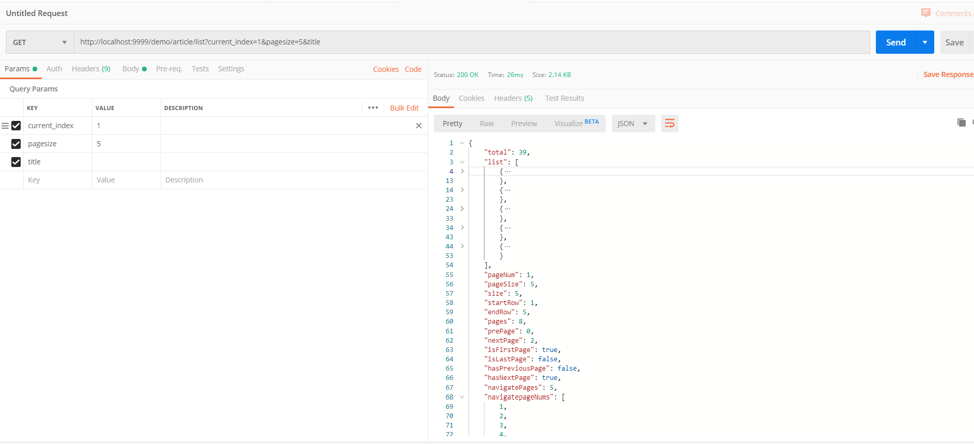Open the request Settings tab
974x444 pixels.
pos(231,69)
